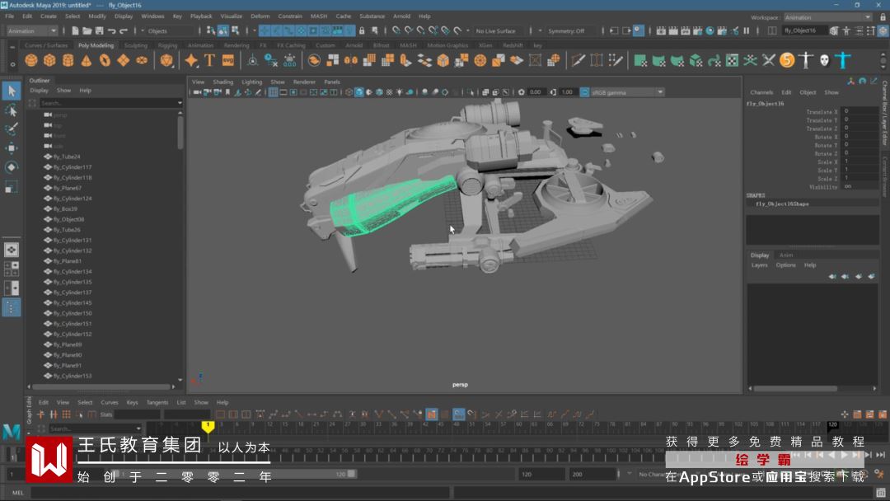Select the Select tool in the toolbox

coord(12,91)
